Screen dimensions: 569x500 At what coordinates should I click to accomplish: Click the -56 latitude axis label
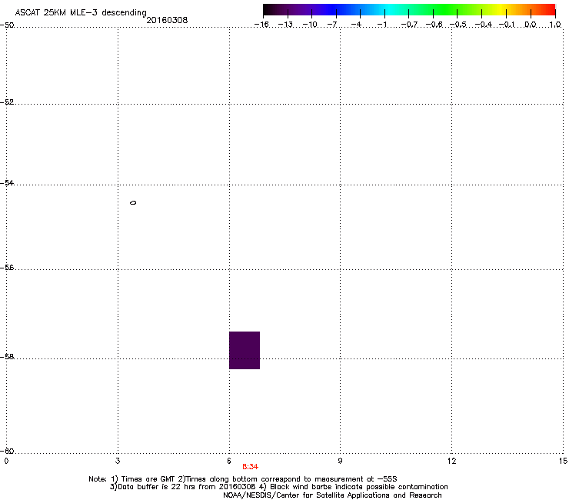click(7, 268)
